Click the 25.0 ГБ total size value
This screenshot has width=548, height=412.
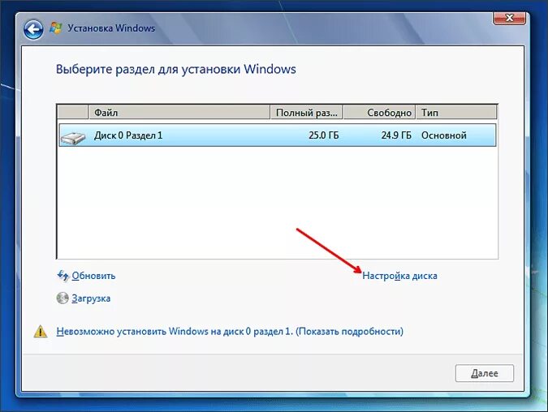[x=324, y=135]
